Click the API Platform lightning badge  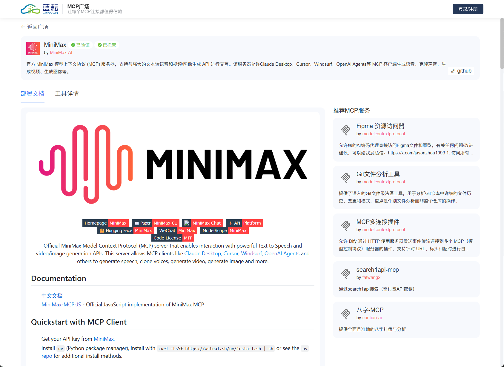click(244, 223)
